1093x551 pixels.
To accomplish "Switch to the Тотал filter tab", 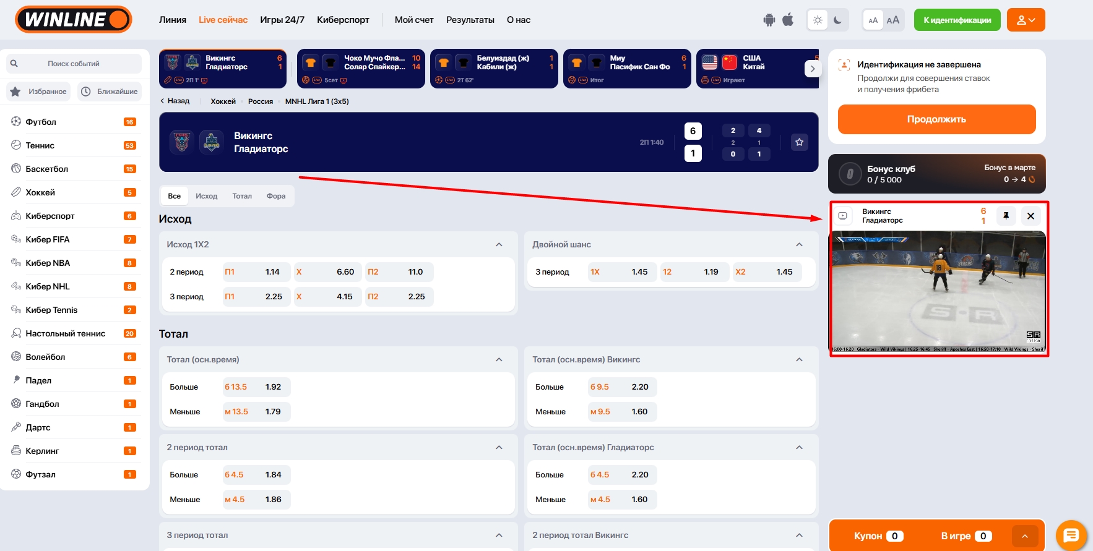I will coord(242,196).
